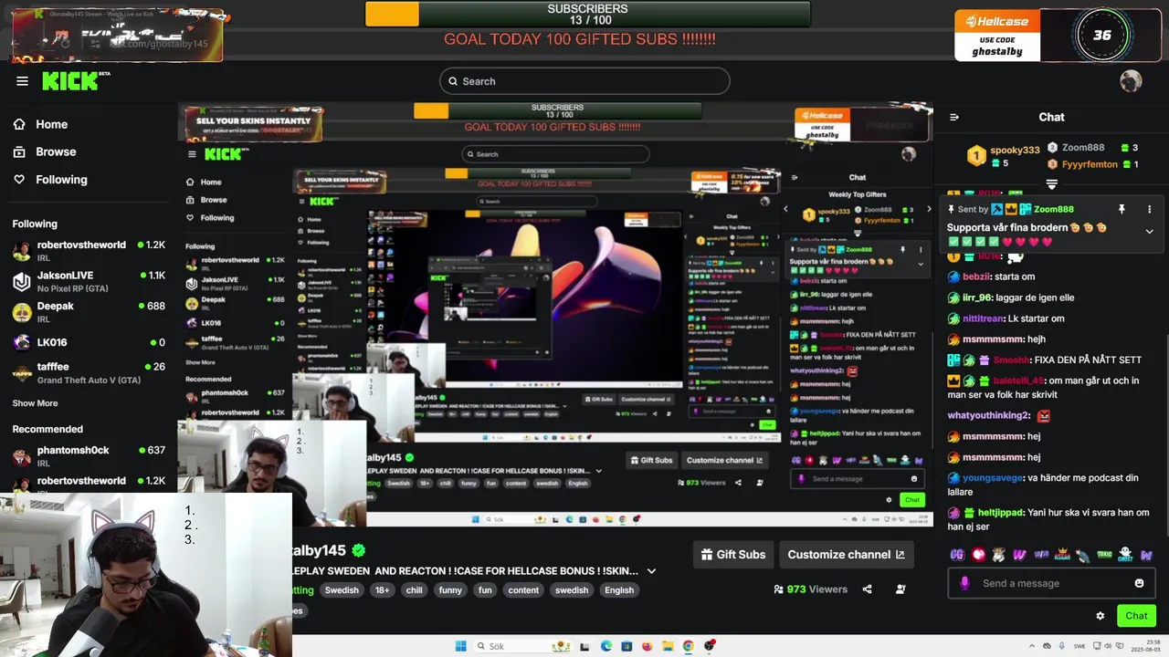Open Chrome from taskbar
Image resolution: width=1169 pixels, height=657 pixels.
pos(688,646)
